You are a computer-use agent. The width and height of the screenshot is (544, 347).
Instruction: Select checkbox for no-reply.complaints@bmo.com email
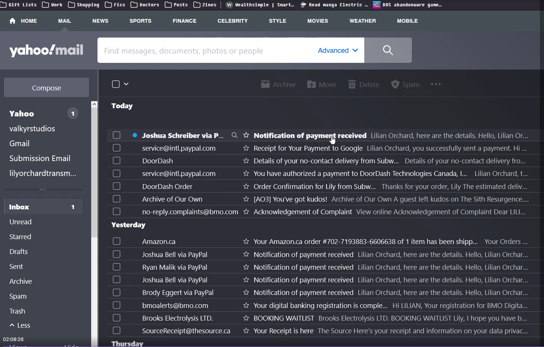click(x=116, y=212)
